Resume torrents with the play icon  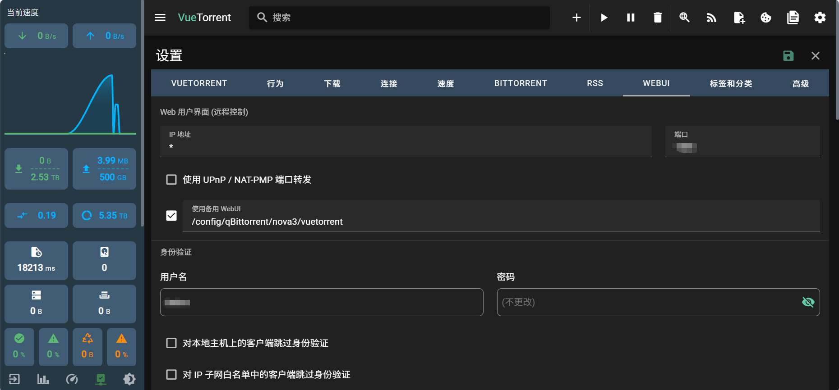click(604, 18)
